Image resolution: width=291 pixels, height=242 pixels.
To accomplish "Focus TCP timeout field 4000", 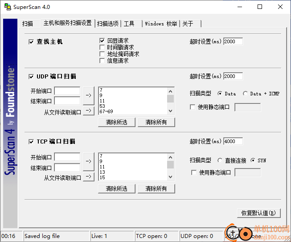I will [x=233, y=141].
